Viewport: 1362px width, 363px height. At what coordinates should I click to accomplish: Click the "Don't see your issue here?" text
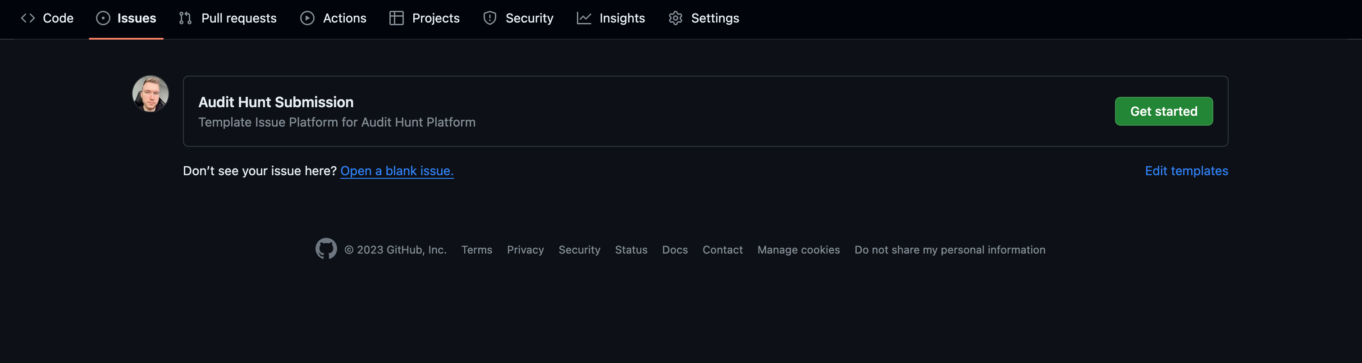tap(260, 171)
